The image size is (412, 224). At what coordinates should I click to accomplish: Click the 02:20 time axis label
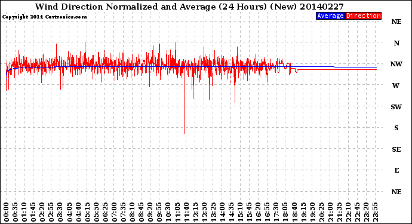click(42, 212)
